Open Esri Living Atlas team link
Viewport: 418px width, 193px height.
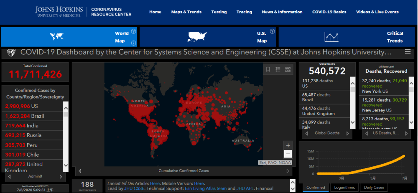pyautogui.click(x=205, y=188)
